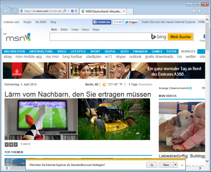This screenshot has height=172, width=211.
Task: Open Outlook.com link
Action: point(11,22)
